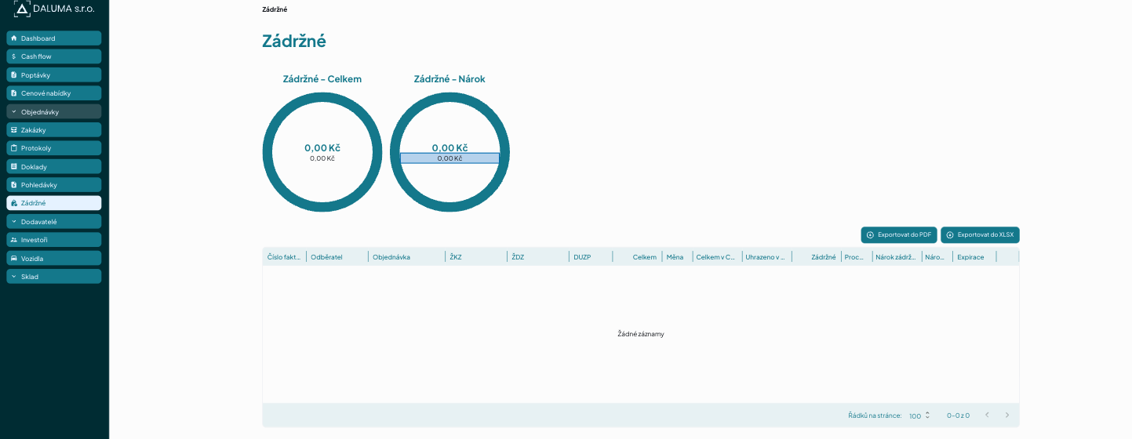This screenshot has width=1132, height=439.
Task: Expand the Sklad sidebar group
Action: tap(53, 276)
